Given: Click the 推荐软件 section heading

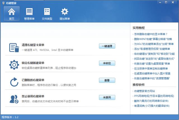Looking at the screenshot, I should coord(139,85).
